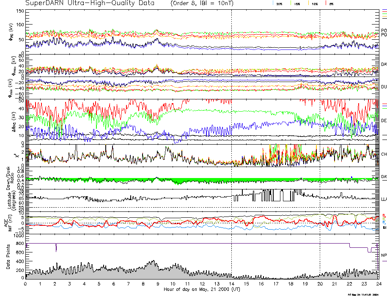Click the red Bz legend entry at right
Viewport: 387px width, 296px height.
pyautogui.click(x=384, y=215)
